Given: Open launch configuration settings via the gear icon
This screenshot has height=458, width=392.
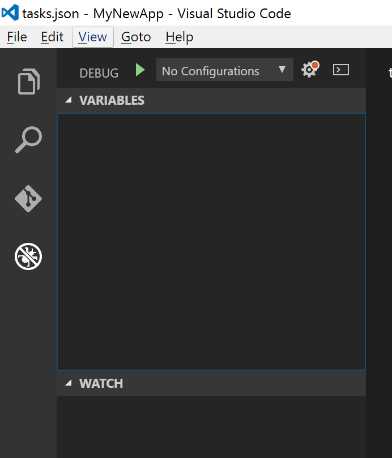Looking at the screenshot, I should coord(309,69).
